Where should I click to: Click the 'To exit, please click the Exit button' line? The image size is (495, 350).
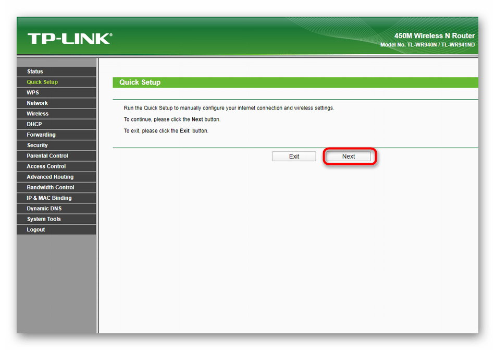tap(166, 131)
